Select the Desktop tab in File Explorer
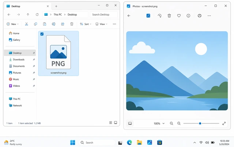This screenshot has height=147, width=234. 28,6
